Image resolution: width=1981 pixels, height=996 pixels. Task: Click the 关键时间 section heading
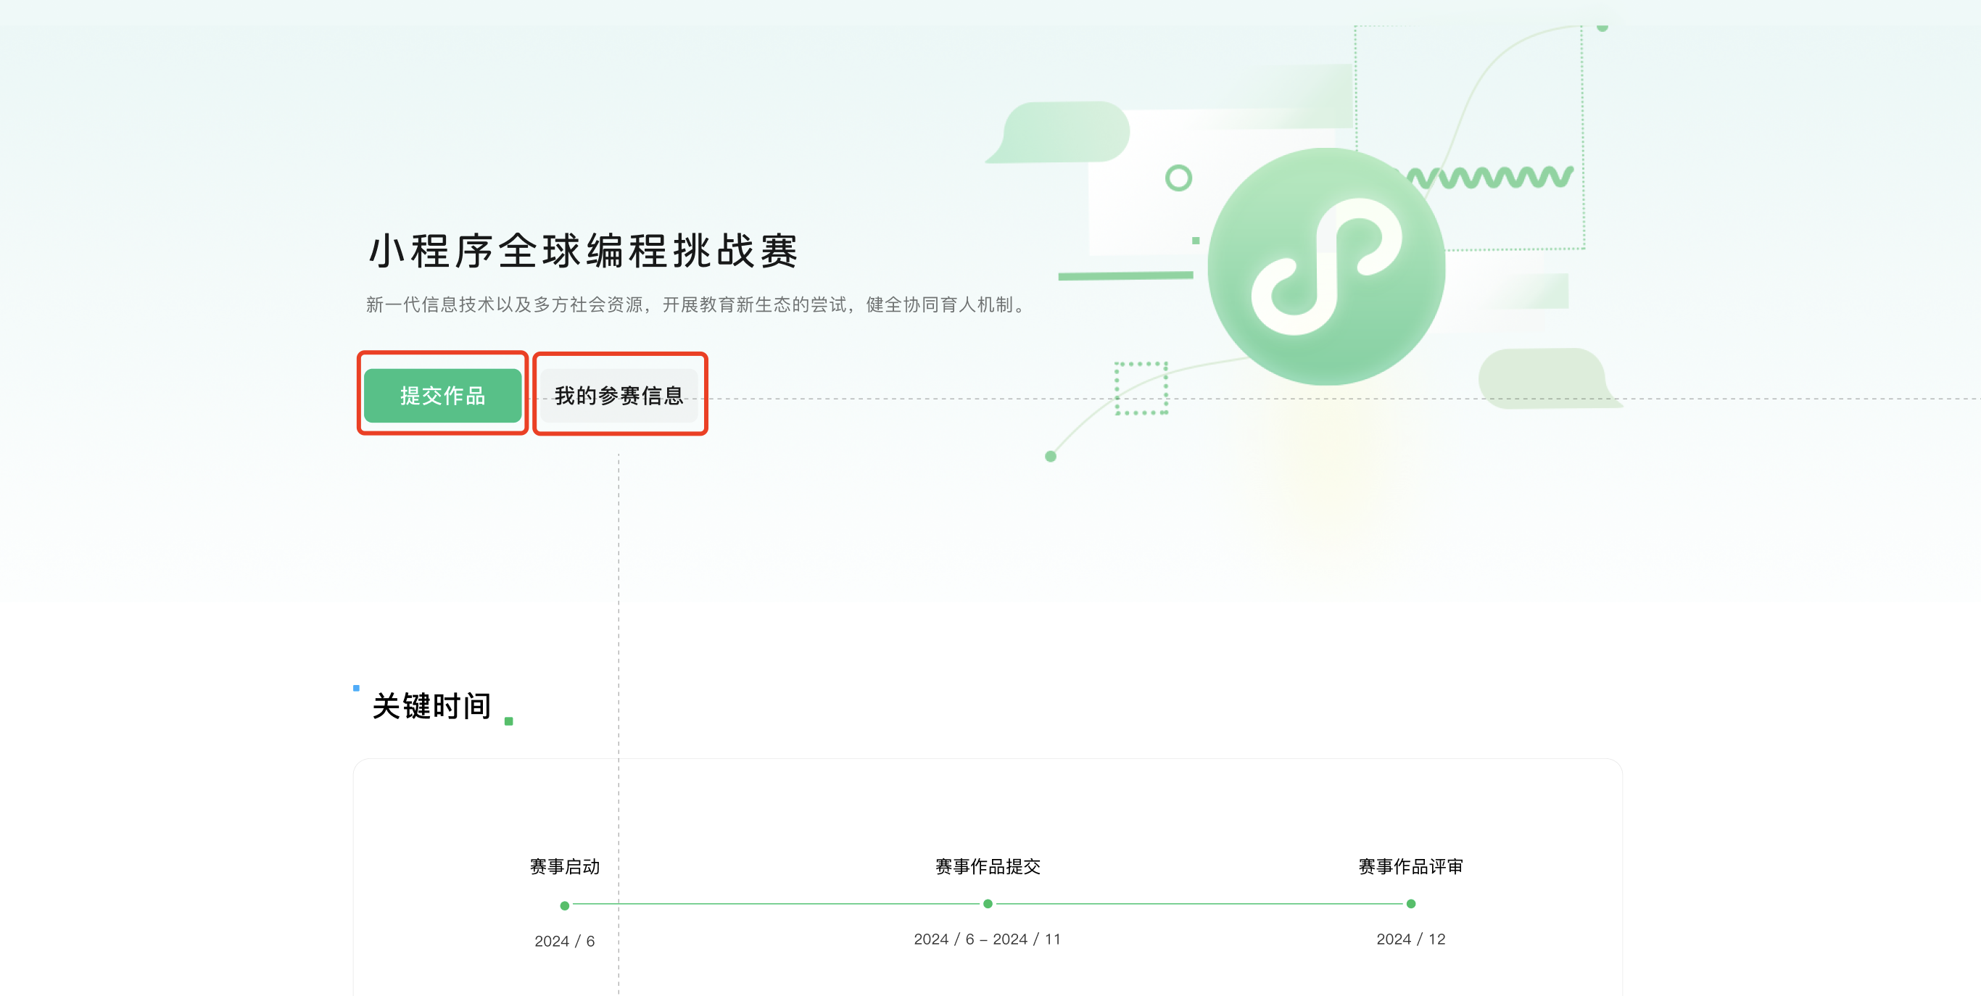[x=431, y=705]
